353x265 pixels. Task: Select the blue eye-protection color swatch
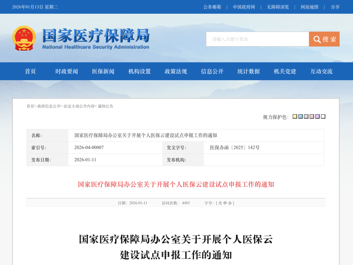pyautogui.click(x=300, y=116)
